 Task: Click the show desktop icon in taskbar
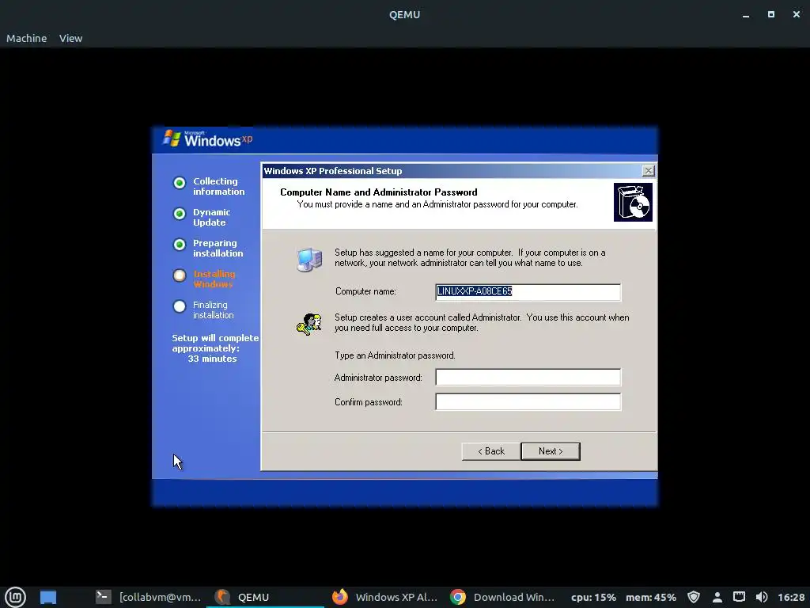tap(48, 597)
